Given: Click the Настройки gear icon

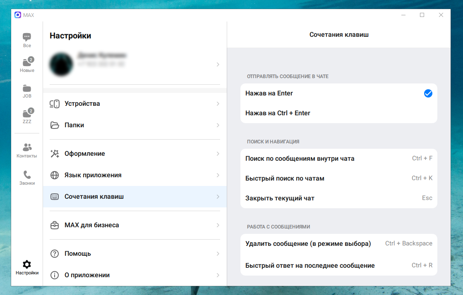Looking at the screenshot, I should click(x=27, y=264).
